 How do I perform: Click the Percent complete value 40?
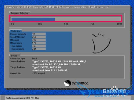(39, 34)
